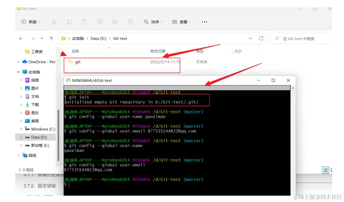Open Desktop (桌面) in sidebar
344x202 pixels.
click(x=32, y=121)
